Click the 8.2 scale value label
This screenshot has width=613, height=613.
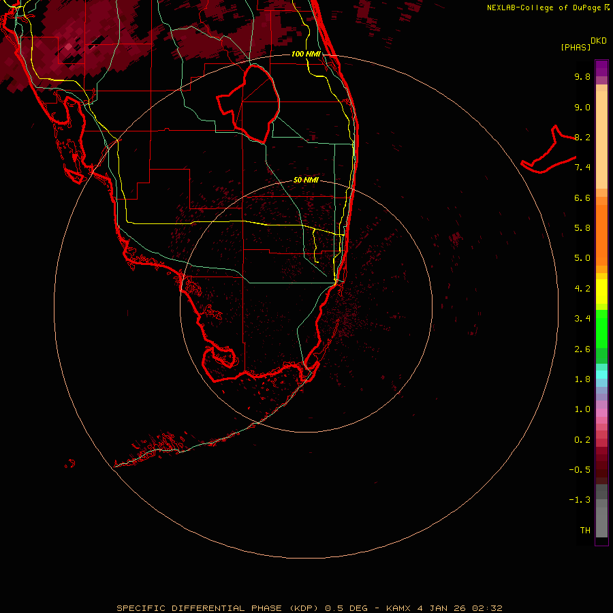582,137
